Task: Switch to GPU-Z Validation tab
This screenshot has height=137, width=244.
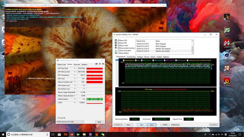Action: coord(84,65)
